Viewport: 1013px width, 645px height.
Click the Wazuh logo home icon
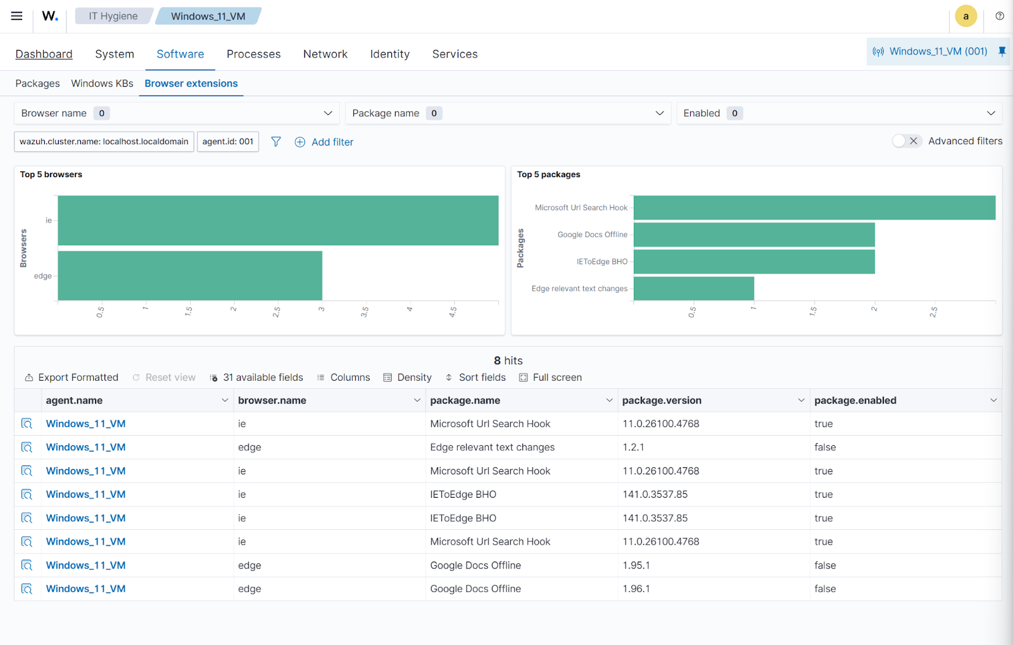[x=50, y=16]
